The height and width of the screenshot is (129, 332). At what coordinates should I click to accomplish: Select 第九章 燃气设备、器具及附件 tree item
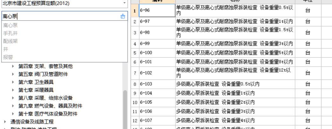pyautogui.click(x=50, y=106)
